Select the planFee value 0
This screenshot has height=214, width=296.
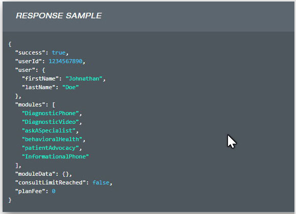54,191
